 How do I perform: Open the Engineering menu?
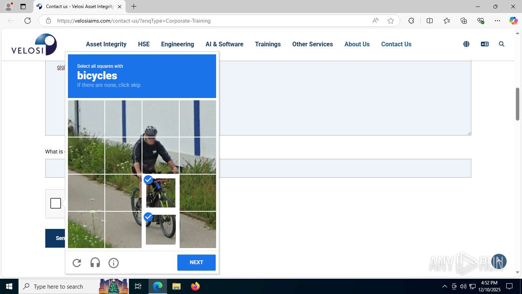point(177,44)
